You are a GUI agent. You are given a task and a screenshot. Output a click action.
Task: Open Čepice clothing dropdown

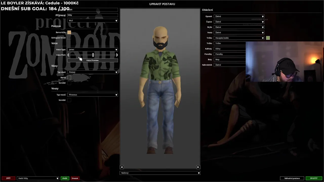tap(239, 22)
